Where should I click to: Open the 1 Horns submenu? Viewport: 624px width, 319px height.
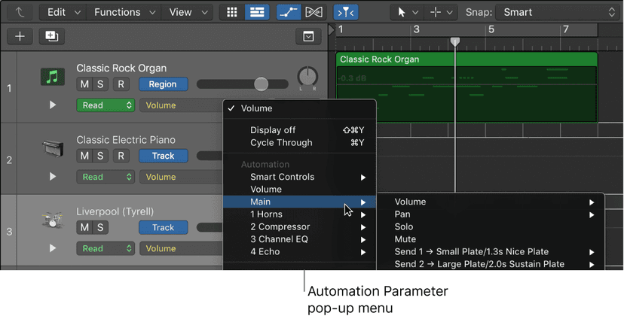pos(300,214)
